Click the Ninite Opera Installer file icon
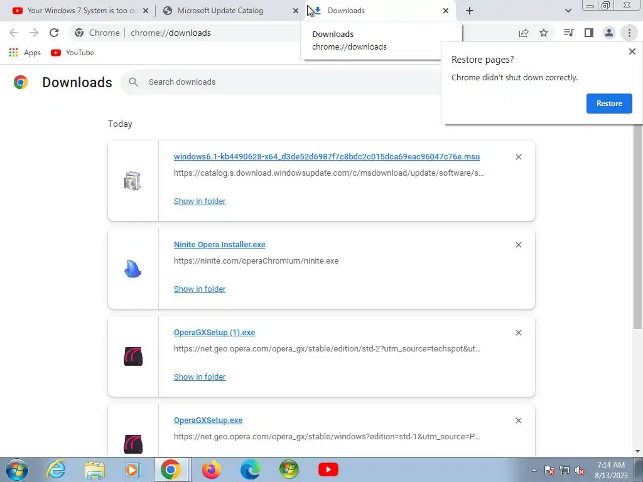 pos(133,269)
